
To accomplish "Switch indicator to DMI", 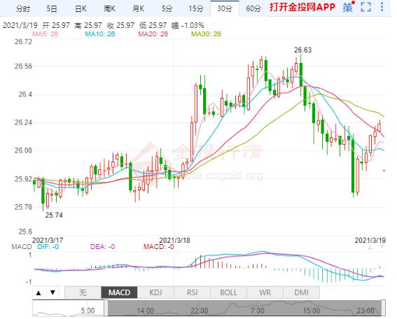I will pos(301,292).
